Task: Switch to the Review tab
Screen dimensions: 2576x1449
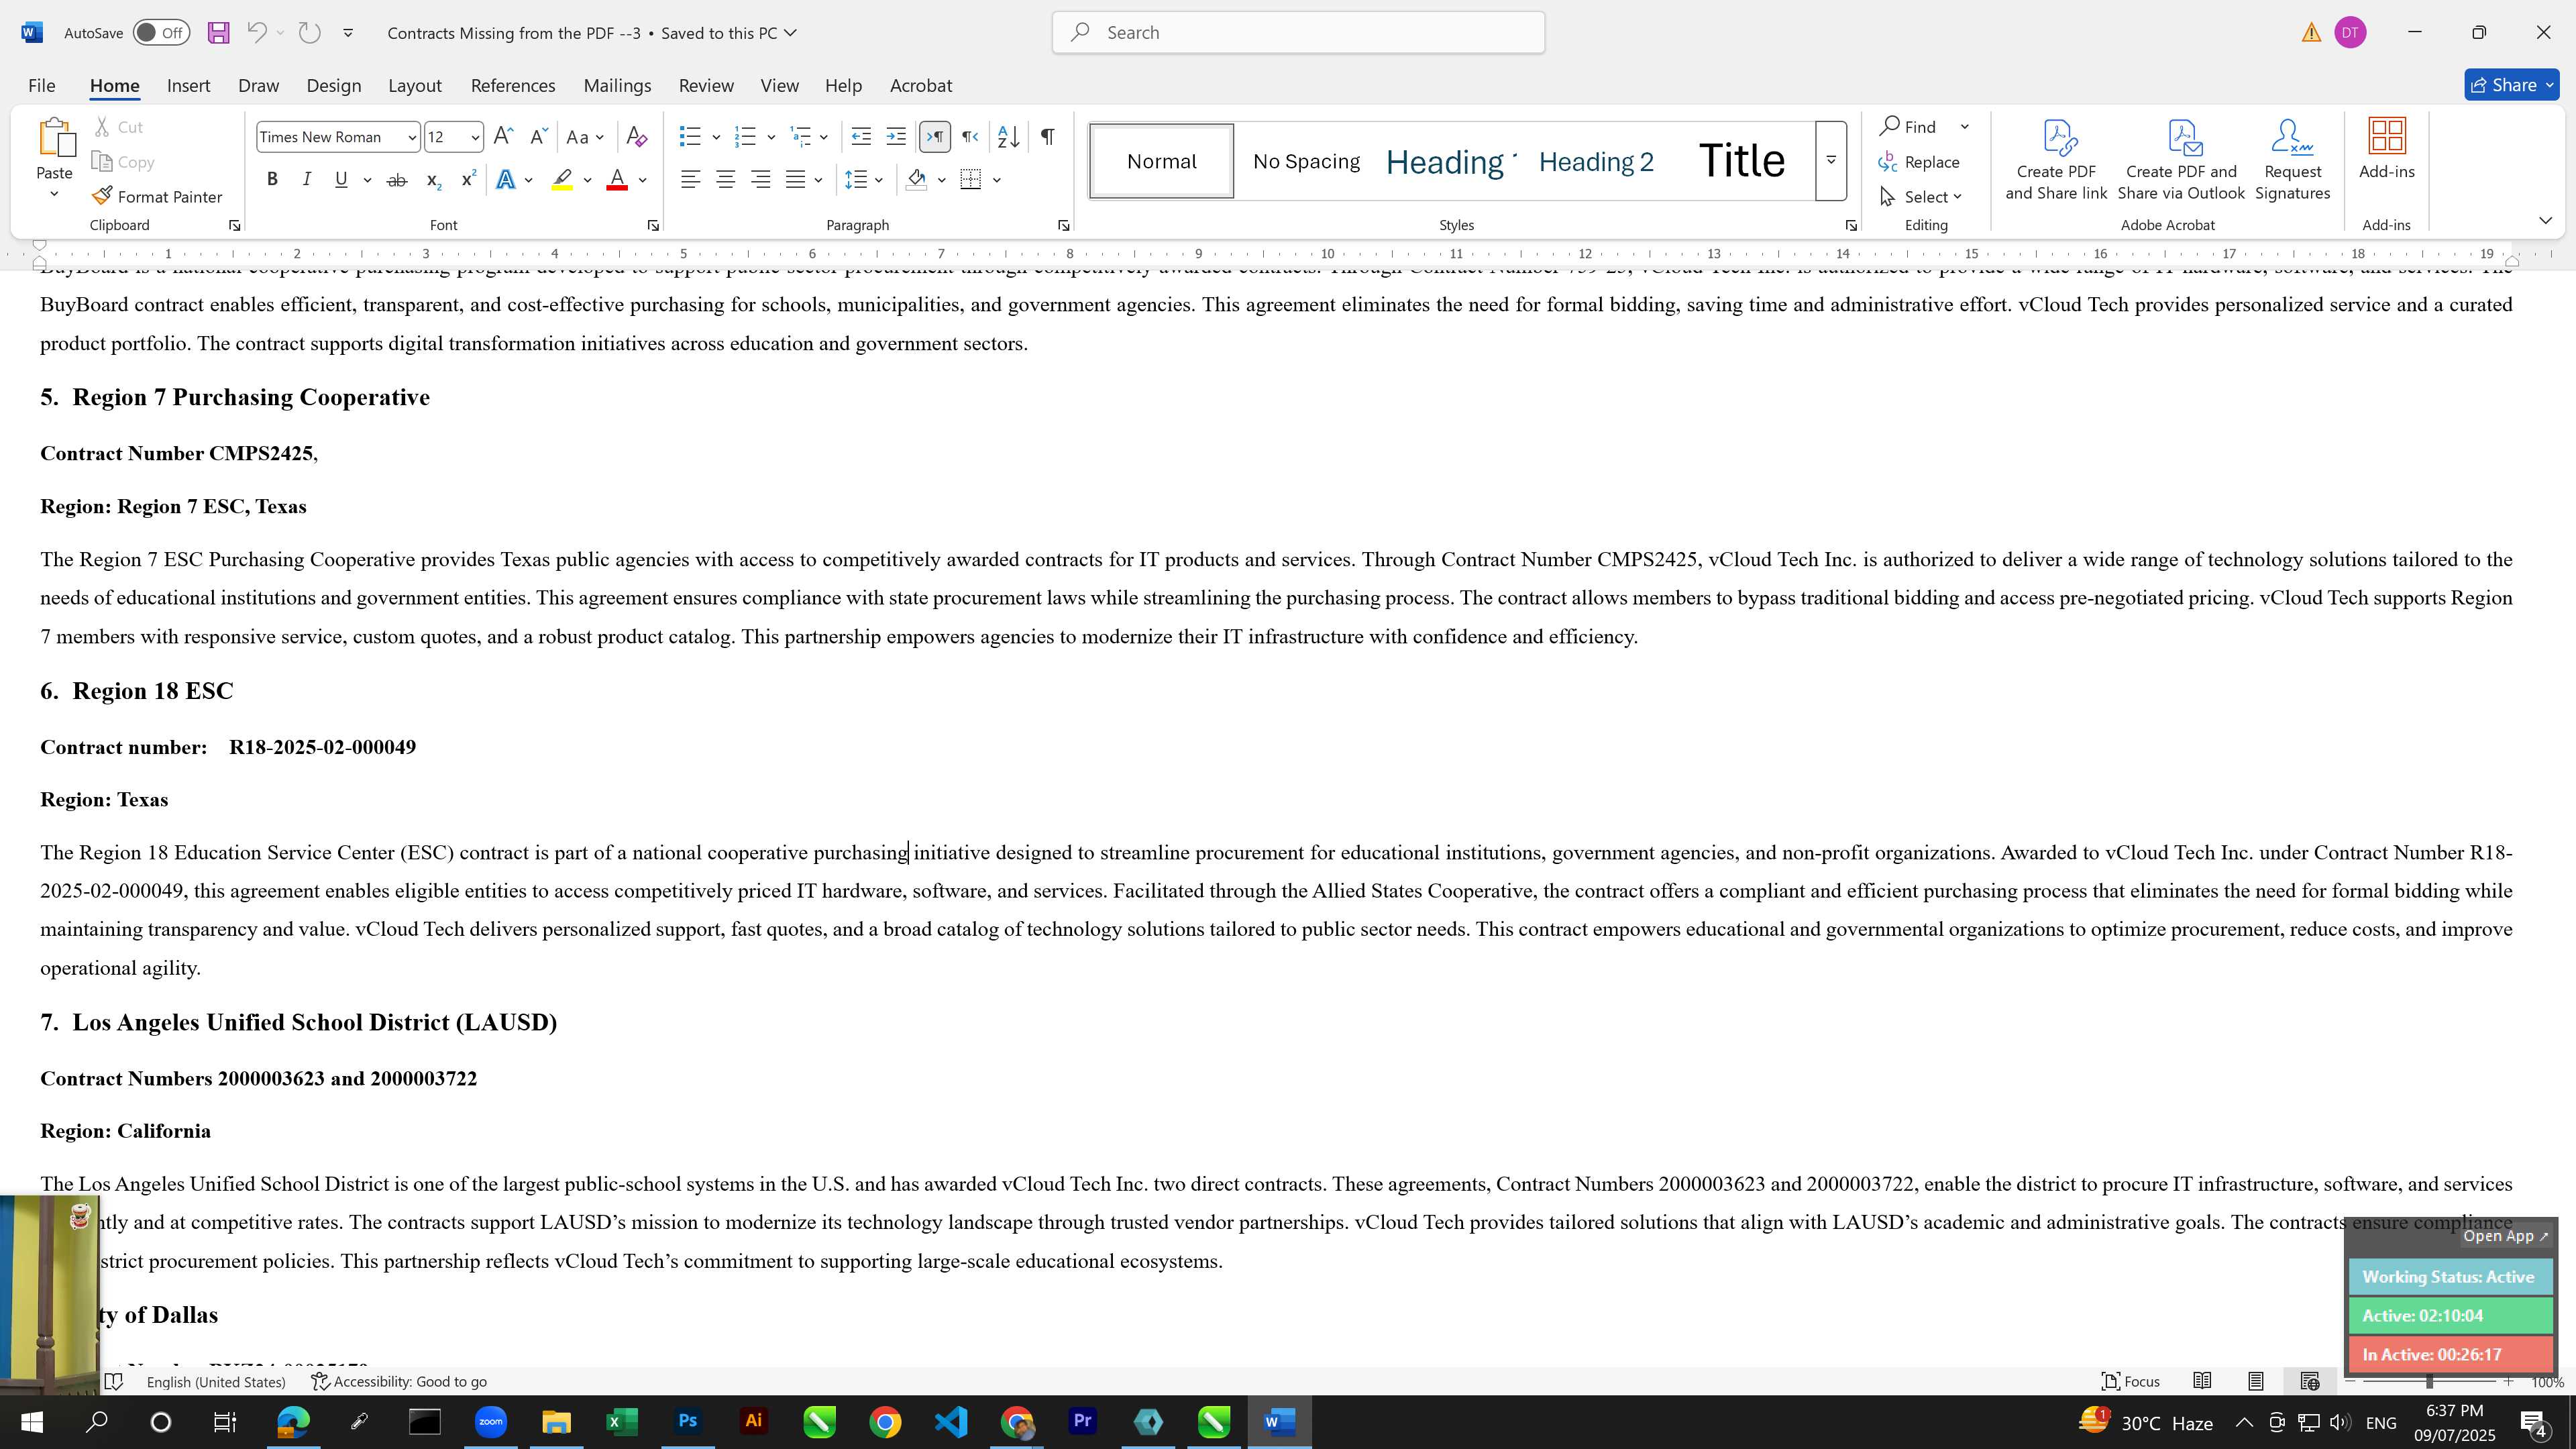Action: [x=706, y=86]
